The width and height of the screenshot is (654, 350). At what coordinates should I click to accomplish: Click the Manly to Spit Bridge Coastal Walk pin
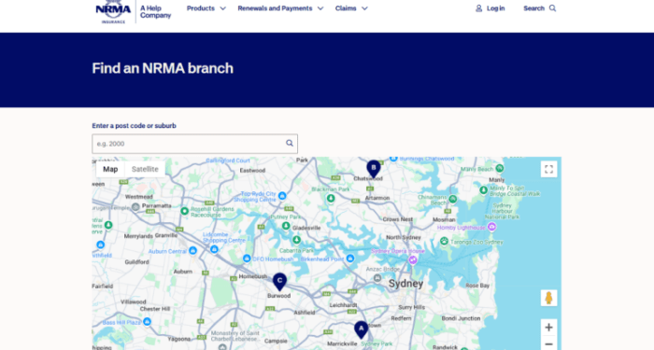[483, 190]
